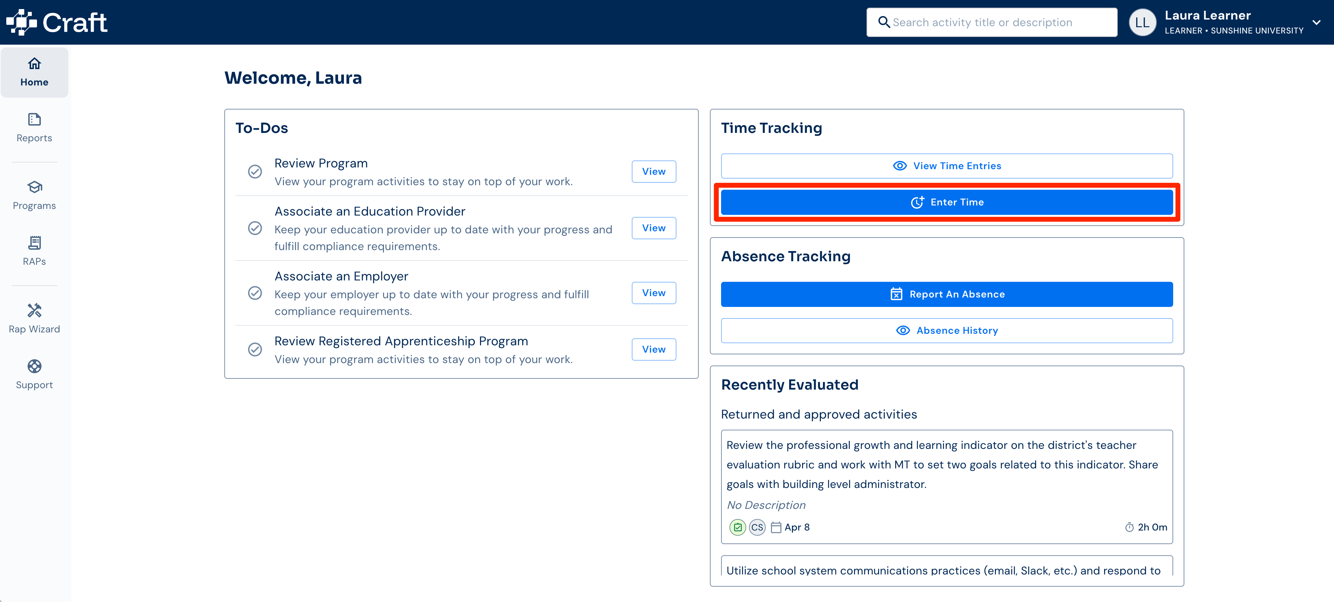Click Report An Absence button

pos(947,294)
